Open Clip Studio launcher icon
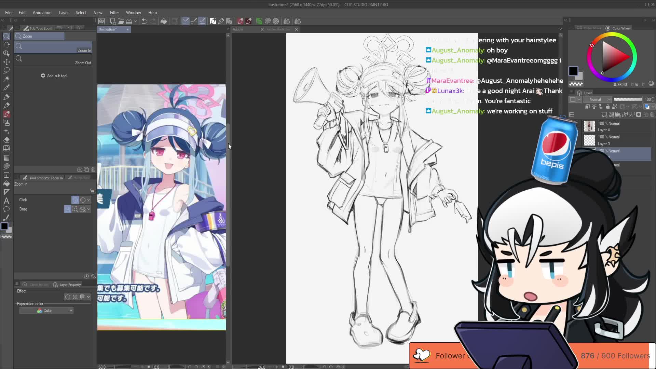The width and height of the screenshot is (656, 369). coord(101,21)
